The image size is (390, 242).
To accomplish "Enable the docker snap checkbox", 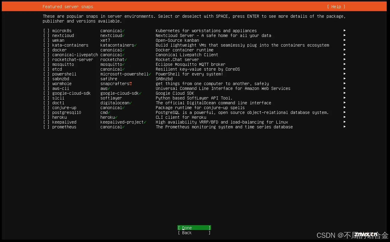I will click(46, 50).
